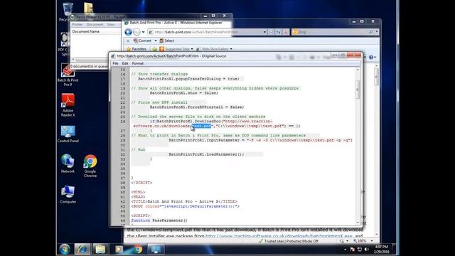Click the IE address bar URL field
This screenshot has height=256, width=455.
[205, 32]
